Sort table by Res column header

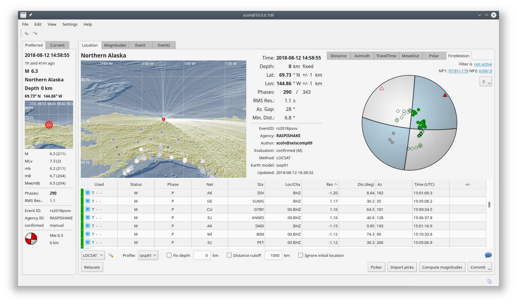click(320, 184)
